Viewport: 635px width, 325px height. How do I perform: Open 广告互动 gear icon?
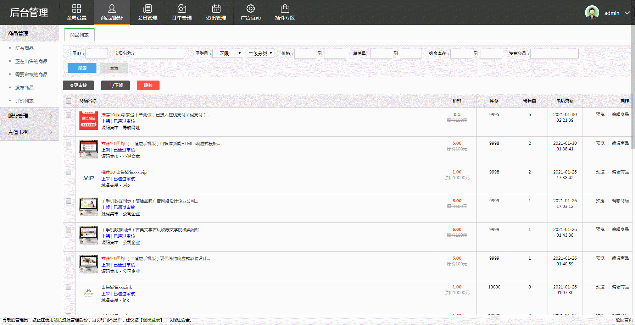251,9
